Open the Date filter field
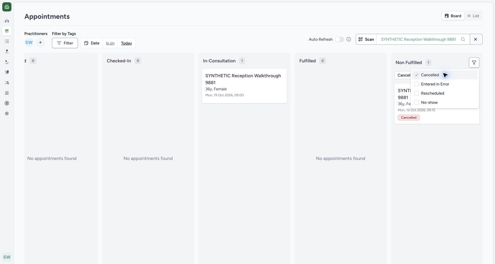The width and height of the screenshot is (495, 264). (92, 43)
